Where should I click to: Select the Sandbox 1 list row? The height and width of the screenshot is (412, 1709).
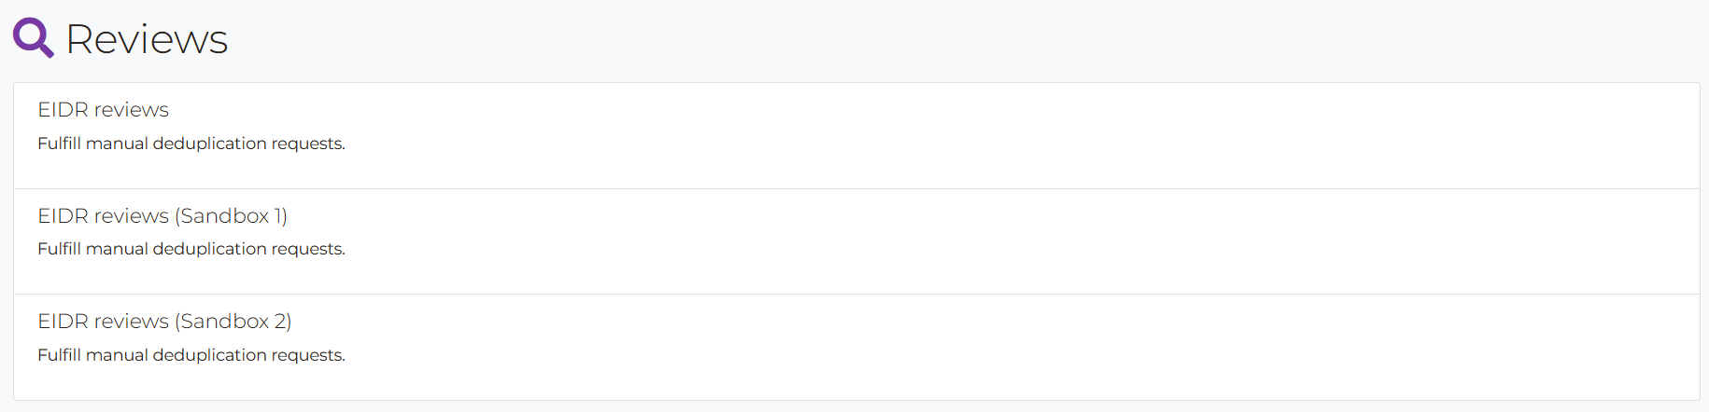pyautogui.click(x=856, y=241)
